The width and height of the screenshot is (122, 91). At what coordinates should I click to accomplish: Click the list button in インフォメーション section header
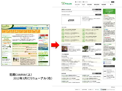click(x=98, y=15)
